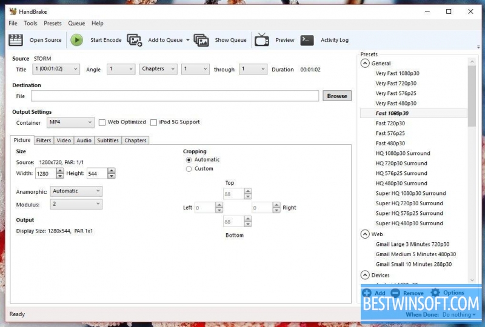Click the Start Encode label
The width and height of the screenshot is (485, 327).
pyautogui.click(x=106, y=40)
